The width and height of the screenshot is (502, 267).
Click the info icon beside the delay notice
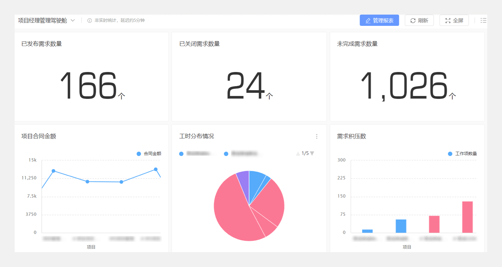[90, 20]
